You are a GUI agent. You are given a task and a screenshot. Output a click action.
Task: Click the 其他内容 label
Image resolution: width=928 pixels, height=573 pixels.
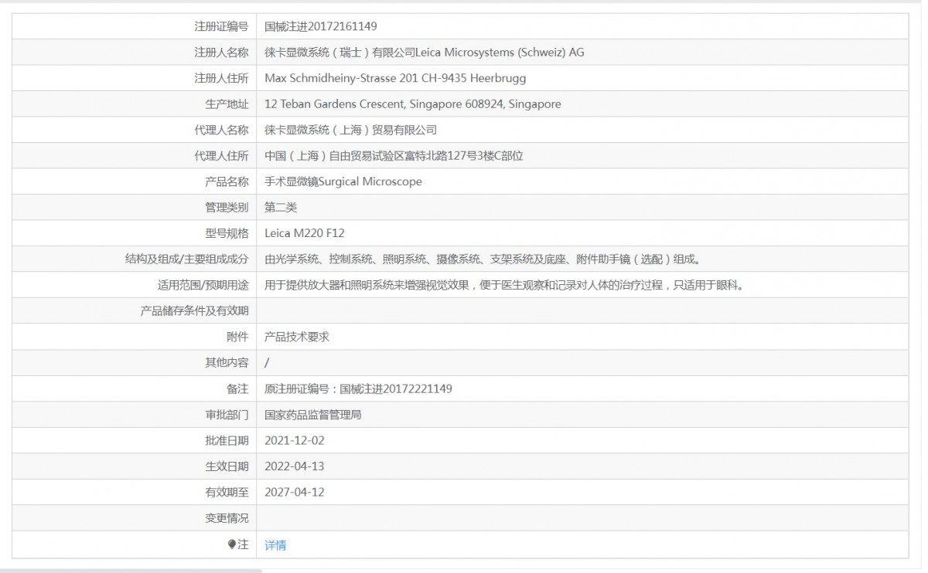[x=227, y=362]
